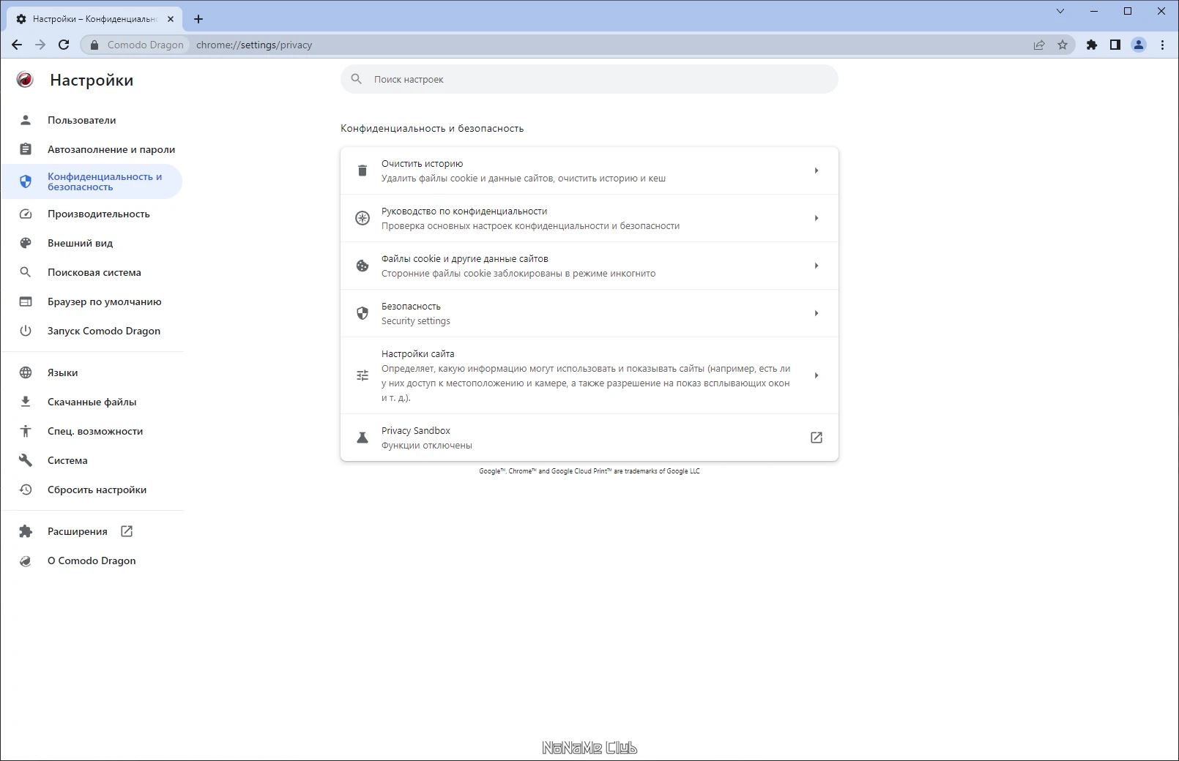
Task: Click the Security settings subtitle text
Action: (x=416, y=320)
